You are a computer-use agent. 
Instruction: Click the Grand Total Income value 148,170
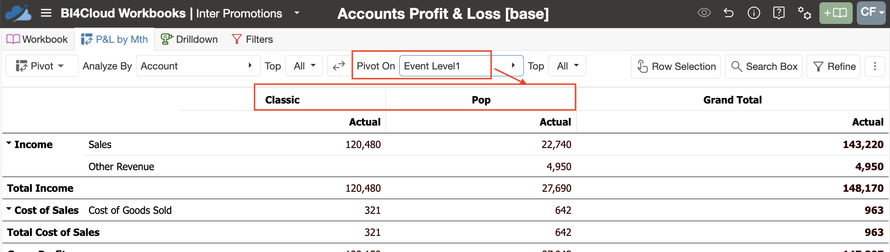(x=863, y=188)
